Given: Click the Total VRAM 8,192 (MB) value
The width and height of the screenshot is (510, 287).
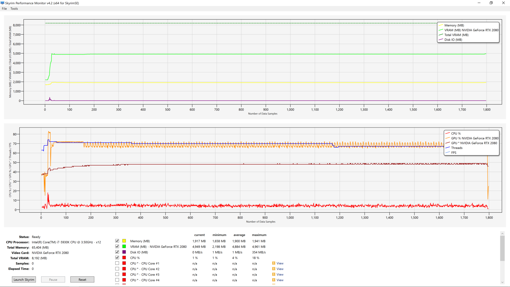Looking at the screenshot, I should click(39, 258).
